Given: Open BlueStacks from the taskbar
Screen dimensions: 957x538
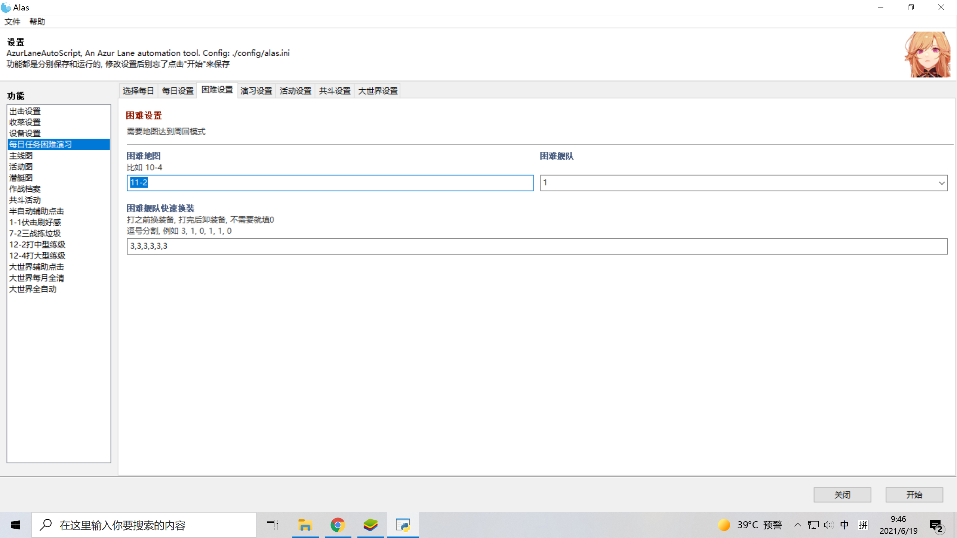Looking at the screenshot, I should click(370, 525).
